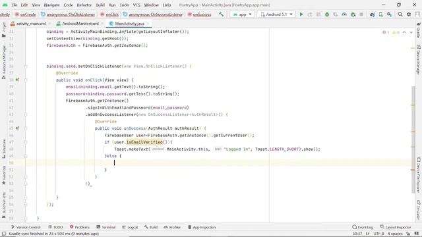Collapse addOnSuccessListener fold marker
The width and height of the screenshot is (422, 237).
(x=26, y=115)
